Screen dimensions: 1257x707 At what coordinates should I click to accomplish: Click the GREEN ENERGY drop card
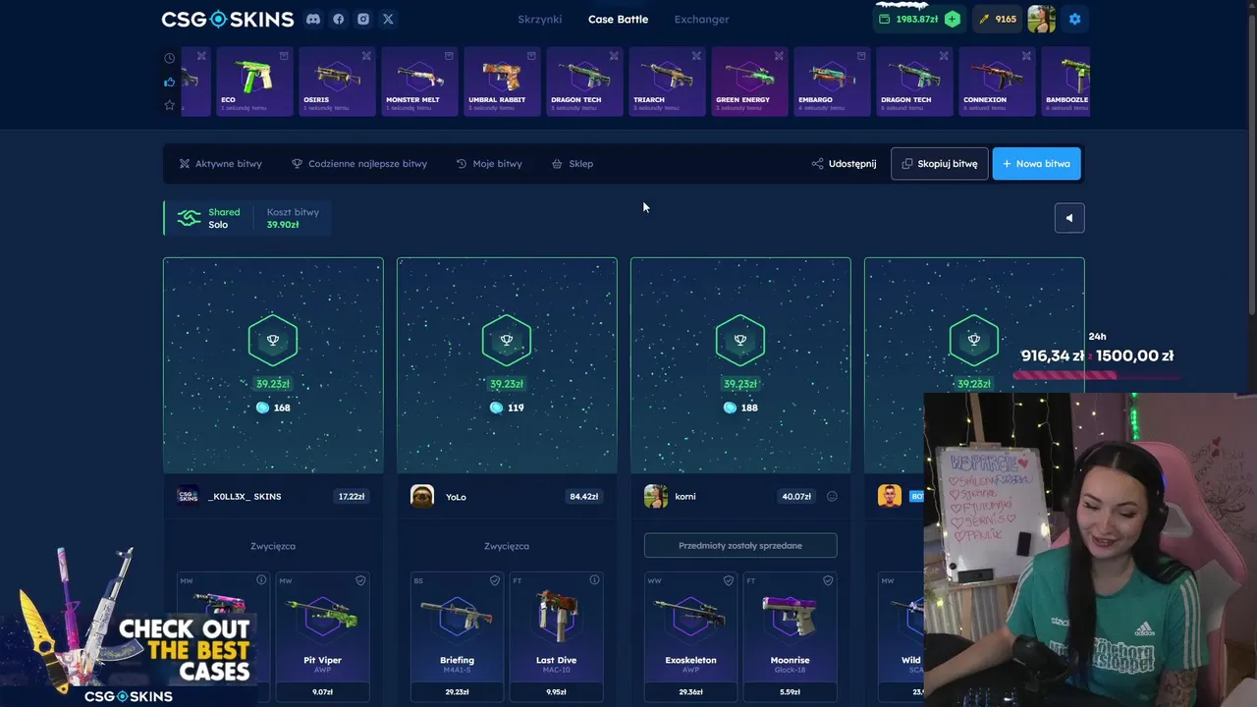[749, 82]
